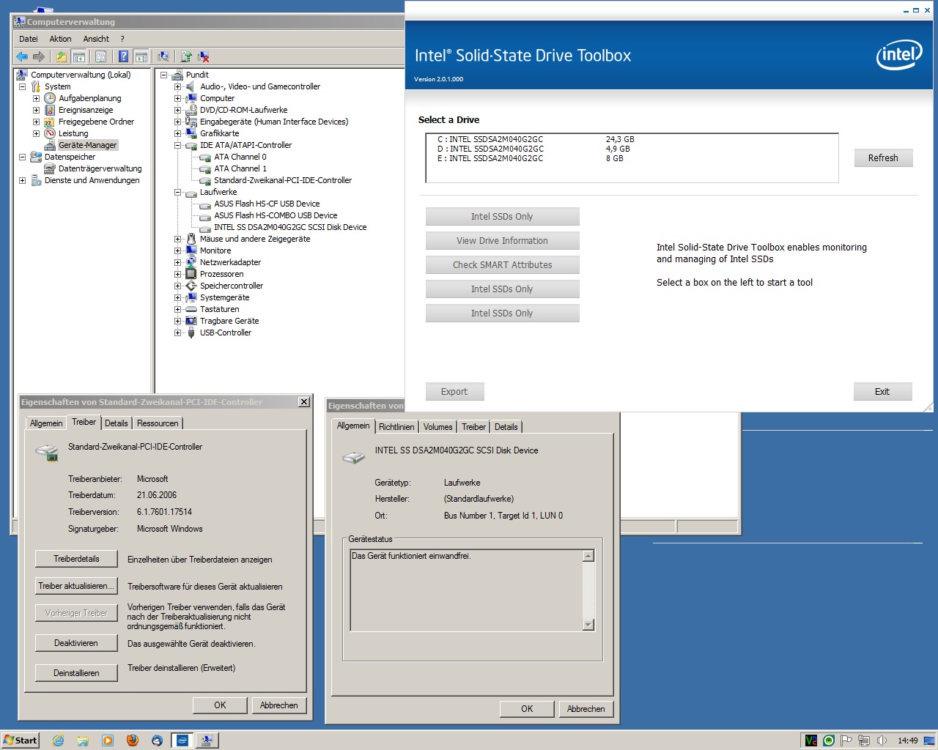Click the Action Center flag tray icon
This screenshot has width=938, height=750.
pyautogui.click(x=846, y=740)
